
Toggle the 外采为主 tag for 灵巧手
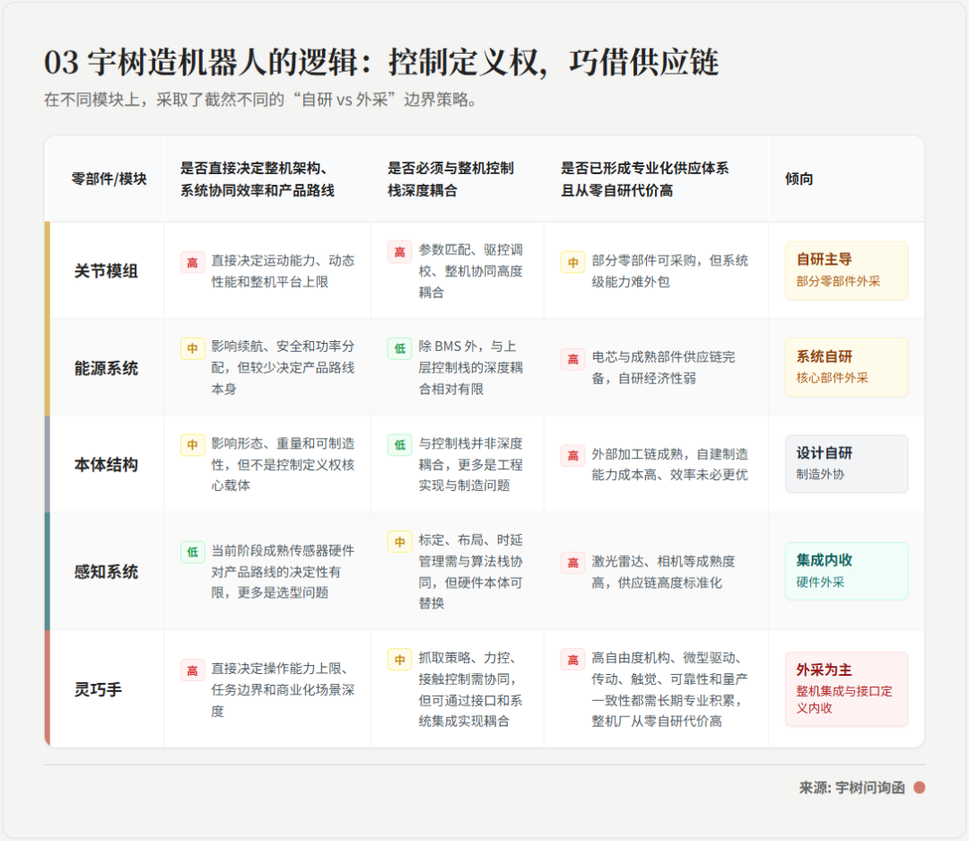tap(846, 688)
